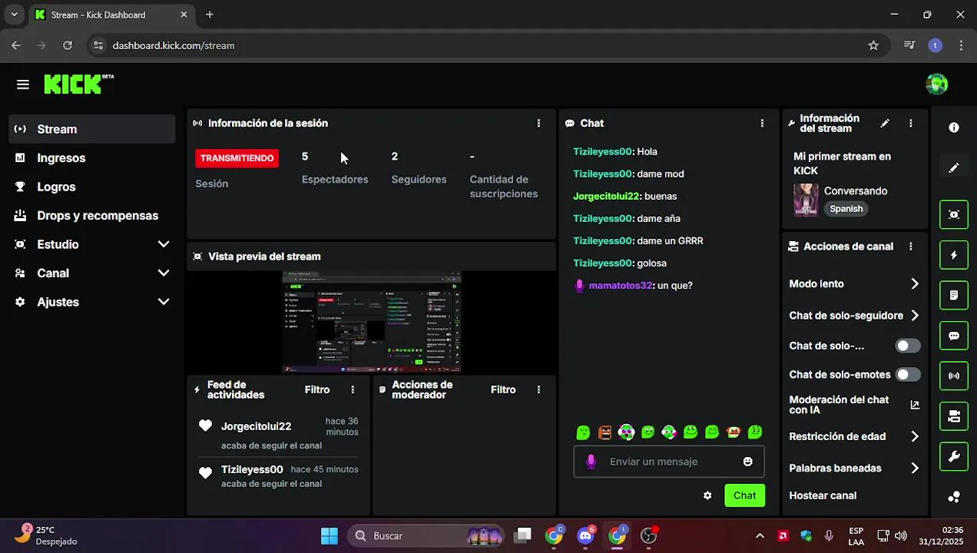Toggle the wrench stream info widget icon
The image size is (977, 553).
[954, 456]
